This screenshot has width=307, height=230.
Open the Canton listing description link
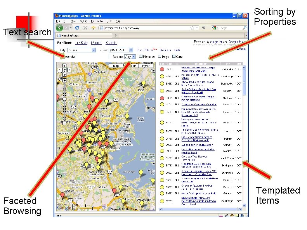pyautogui.click(x=199, y=91)
